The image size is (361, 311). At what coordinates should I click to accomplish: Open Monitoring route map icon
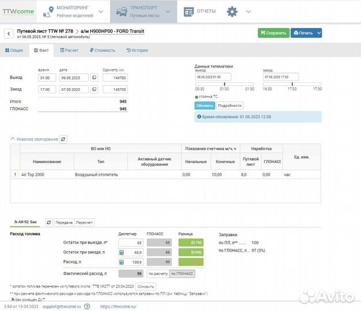pos(48,12)
